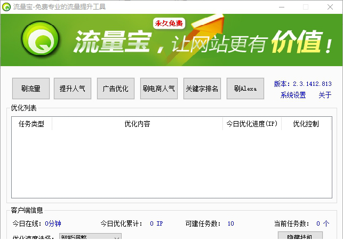Click the 当前任务数 0 个 value
The image size is (343, 248).
pyautogui.click(x=323, y=223)
